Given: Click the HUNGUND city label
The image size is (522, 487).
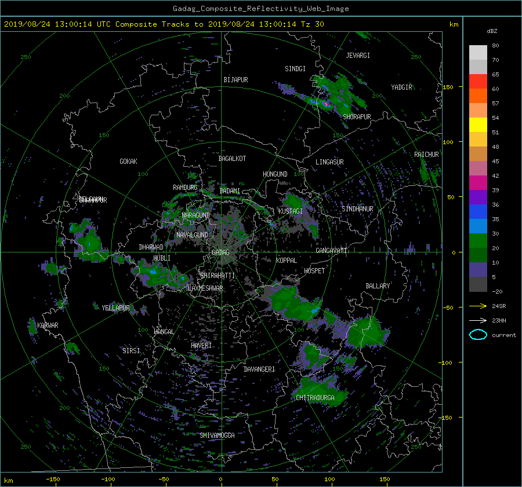Looking at the screenshot, I should tap(275, 174).
